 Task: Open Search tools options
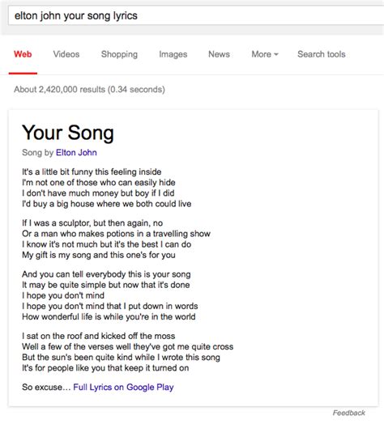pos(322,54)
